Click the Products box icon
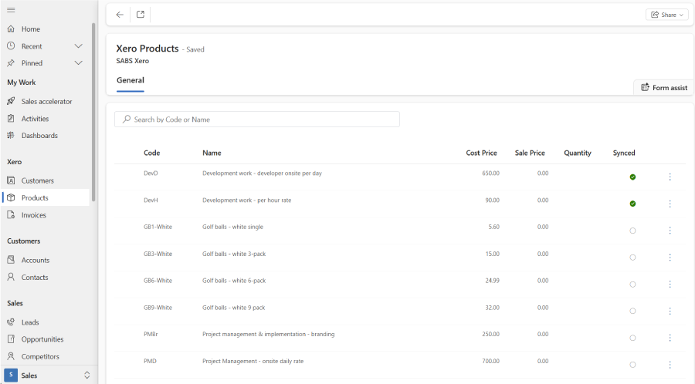Viewport: 695px width, 384px height. [11, 197]
